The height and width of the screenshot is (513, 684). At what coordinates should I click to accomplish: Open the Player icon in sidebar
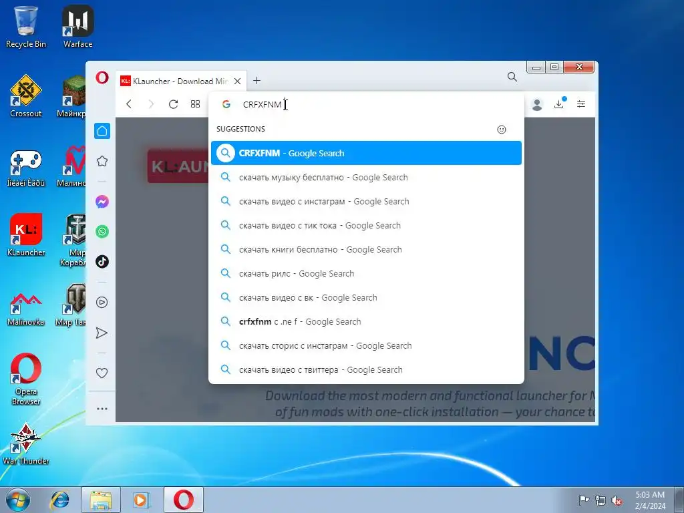point(102,303)
